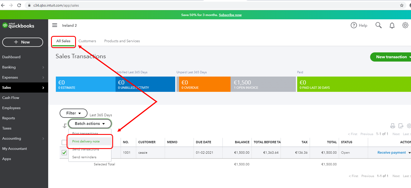Select Send transactions menu option

[90, 149]
